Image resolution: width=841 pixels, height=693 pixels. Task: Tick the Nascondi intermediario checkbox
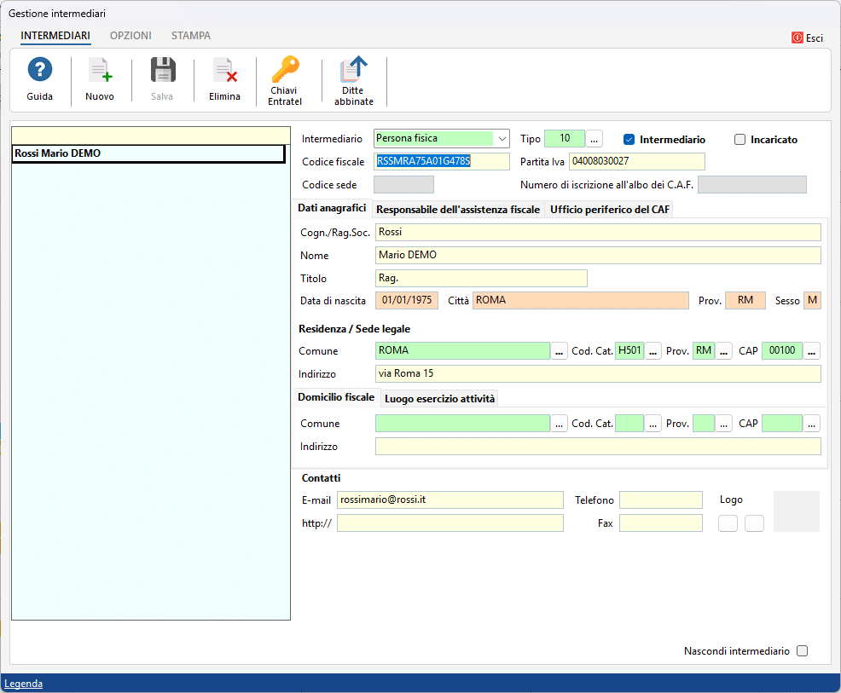click(x=802, y=650)
